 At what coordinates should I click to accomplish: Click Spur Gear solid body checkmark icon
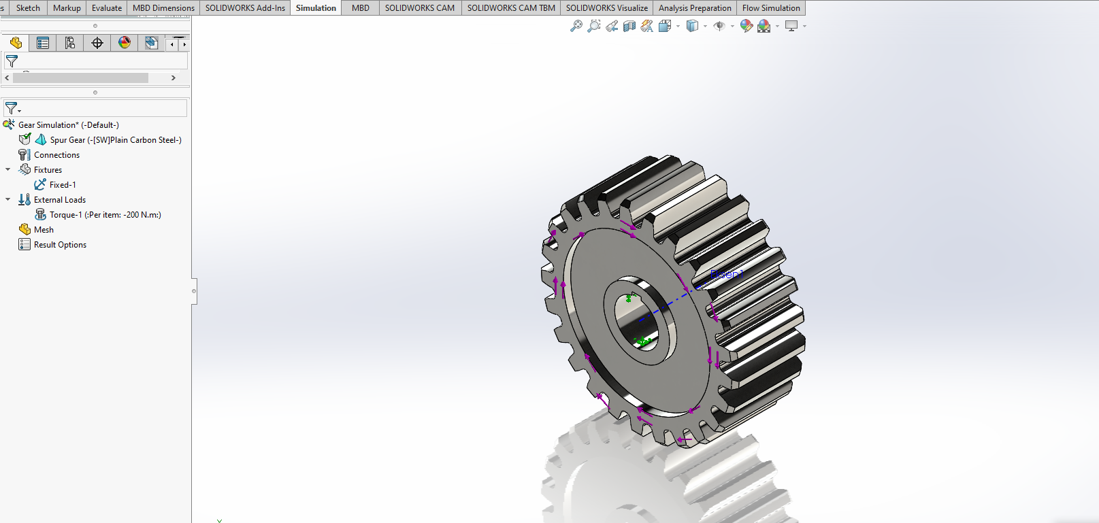25,139
